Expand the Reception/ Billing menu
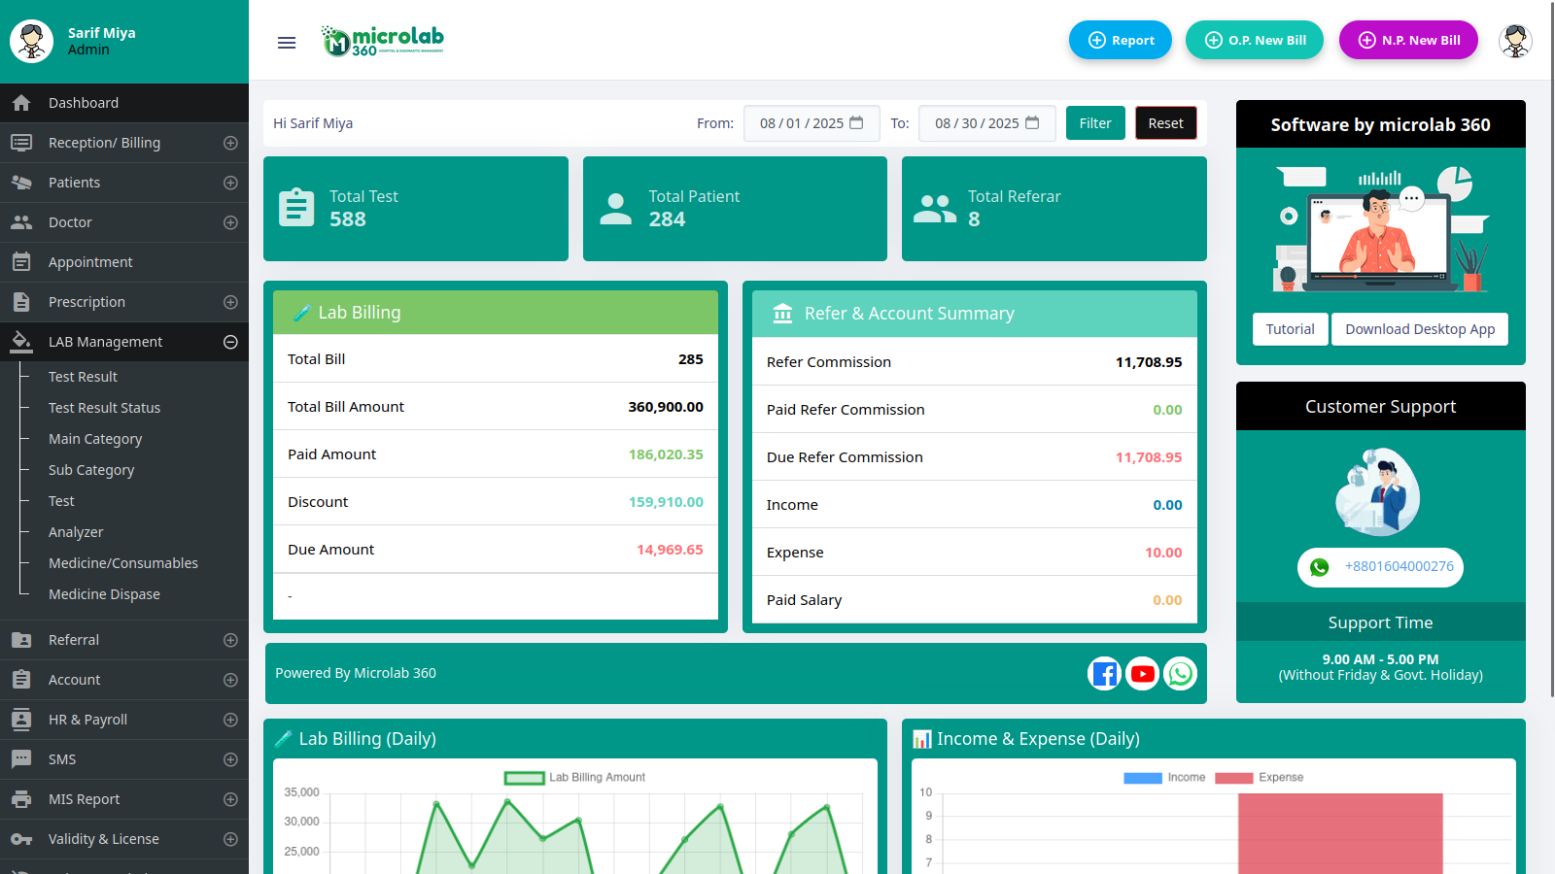The height and width of the screenshot is (874, 1555). 230,143
